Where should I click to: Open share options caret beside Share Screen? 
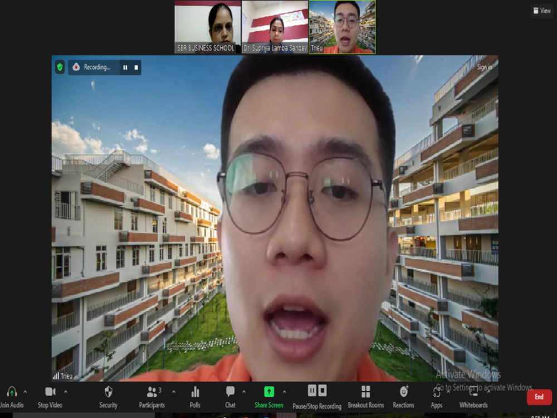tap(285, 392)
